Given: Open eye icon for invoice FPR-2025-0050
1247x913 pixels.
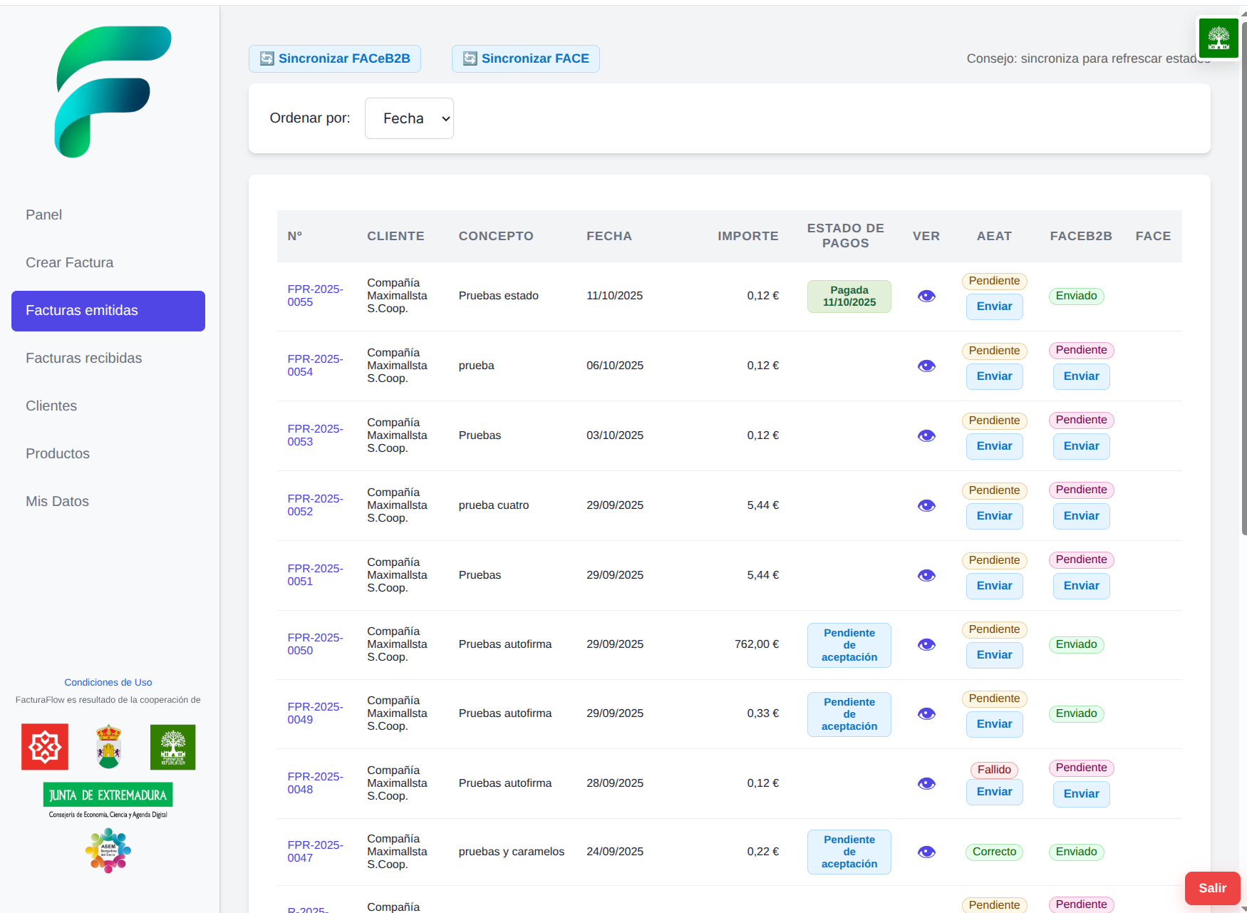Looking at the screenshot, I should pyautogui.click(x=926, y=645).
